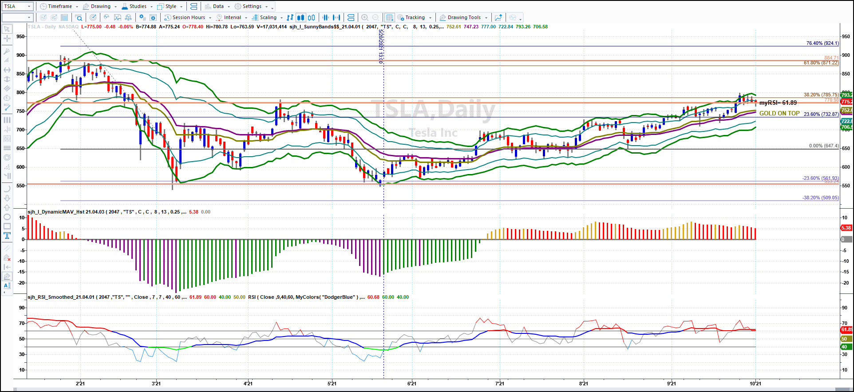Image resolution: width=854 pixels, height=392 pixels.
Task: Select the rectangle drawing tool
Action: [x=7, y=226]
